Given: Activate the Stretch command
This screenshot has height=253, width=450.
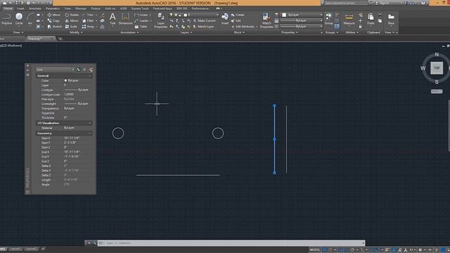Looking at the screenshot, I should (55, 27).
